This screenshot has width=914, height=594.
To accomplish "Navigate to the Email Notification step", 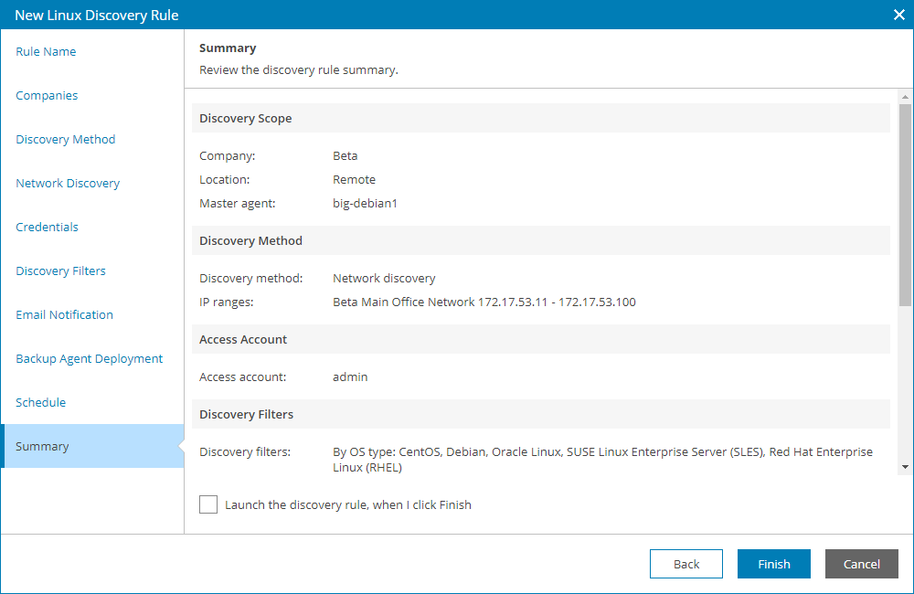I will click(x=64, y=314).
